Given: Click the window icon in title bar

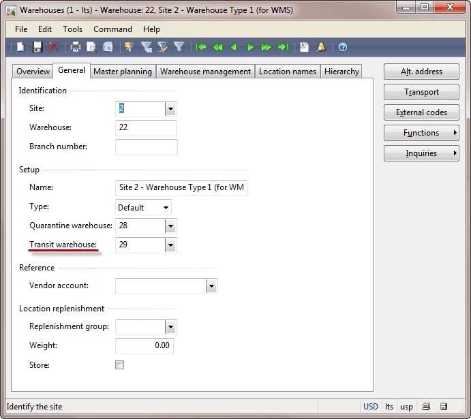Looking at the screenshot, I should pyautogui.click(x=11, y=10).
